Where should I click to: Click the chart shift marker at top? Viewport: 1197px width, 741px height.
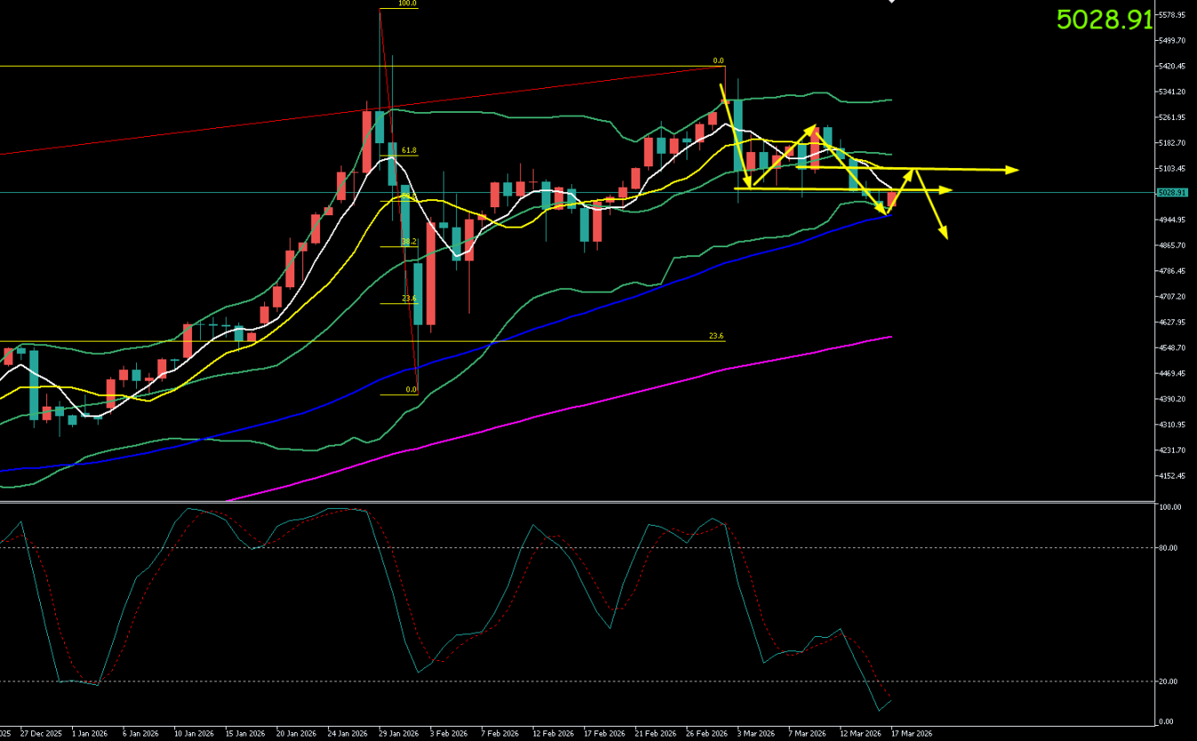892,3
